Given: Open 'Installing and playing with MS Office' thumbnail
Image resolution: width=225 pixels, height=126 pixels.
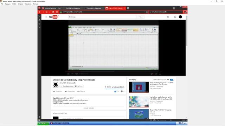Looking at the screenshot, I should (x=139, y=102).
